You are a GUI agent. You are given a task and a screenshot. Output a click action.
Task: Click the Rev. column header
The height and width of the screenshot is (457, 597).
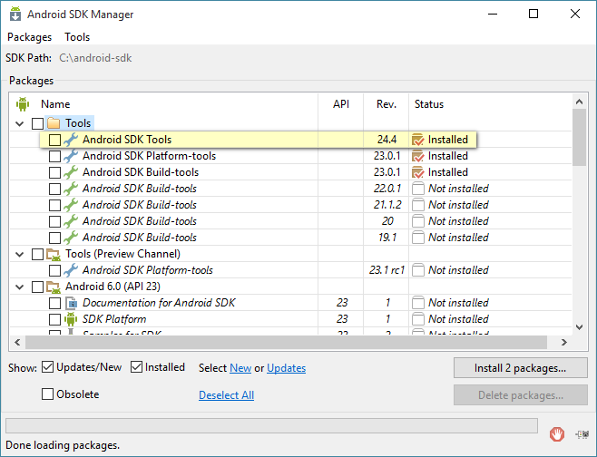click(387, 104)
